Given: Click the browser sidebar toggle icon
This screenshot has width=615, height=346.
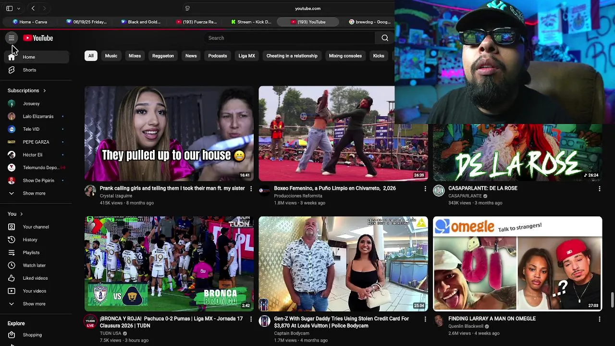Looking at the screenshot, I should [x=9, y=8].
